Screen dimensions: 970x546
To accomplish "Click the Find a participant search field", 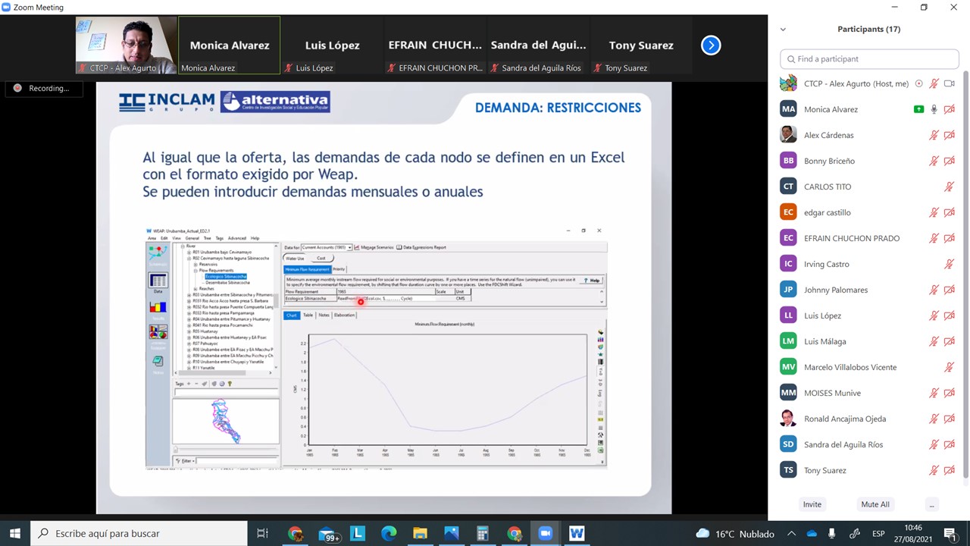I will pos(869,59).
